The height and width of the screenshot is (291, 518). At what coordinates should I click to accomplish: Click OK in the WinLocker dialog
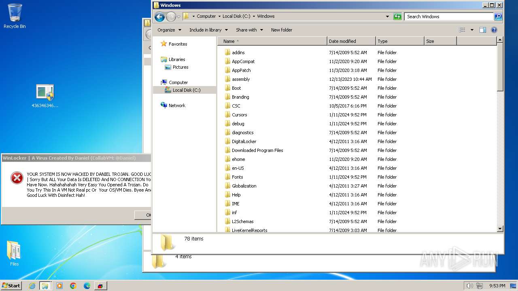(x=143, y=215)
